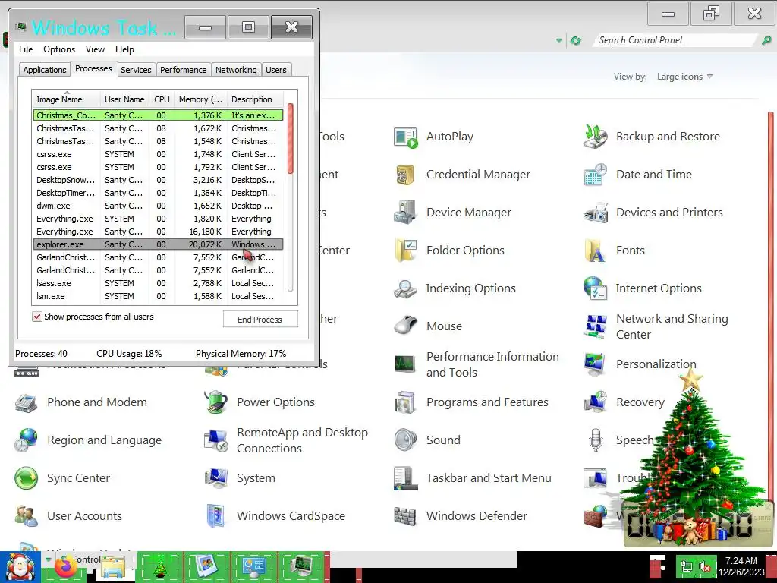Open Devices and Printers
Image resolution: width=777 pixels, height=583 pixels.
pos(653,213)
